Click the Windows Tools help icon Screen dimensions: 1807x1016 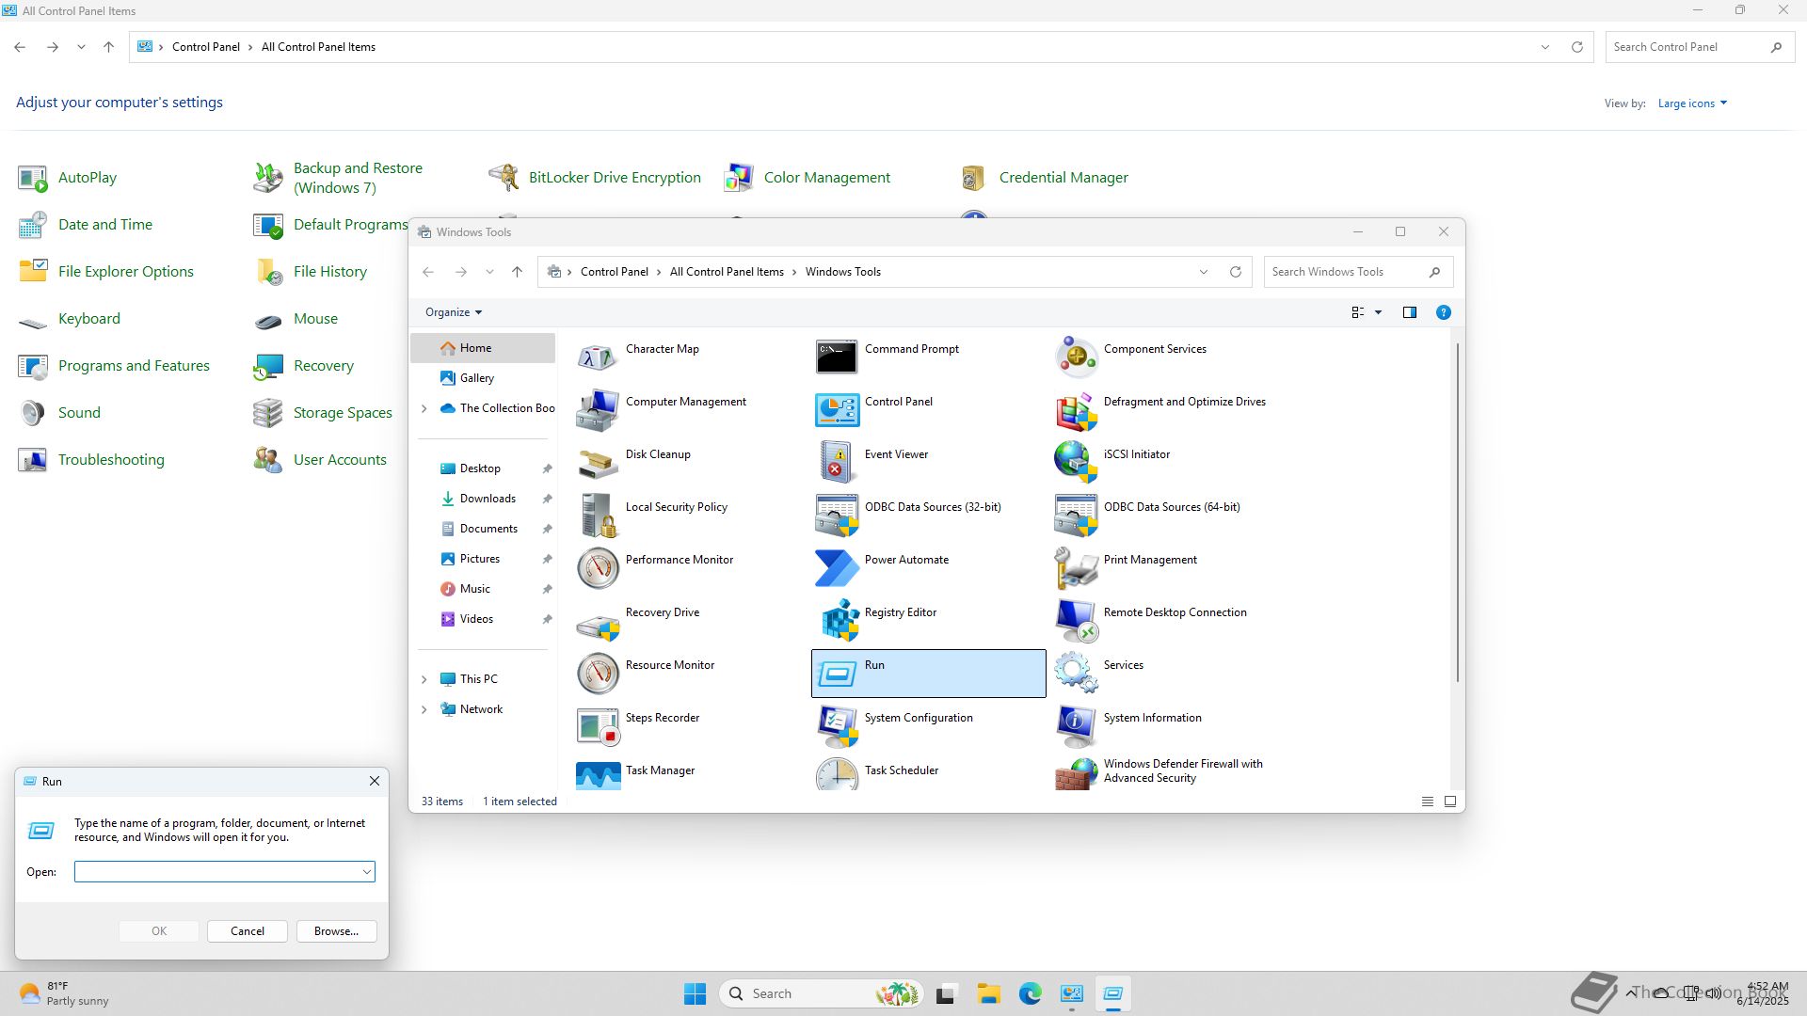(x=1443, y=312)
